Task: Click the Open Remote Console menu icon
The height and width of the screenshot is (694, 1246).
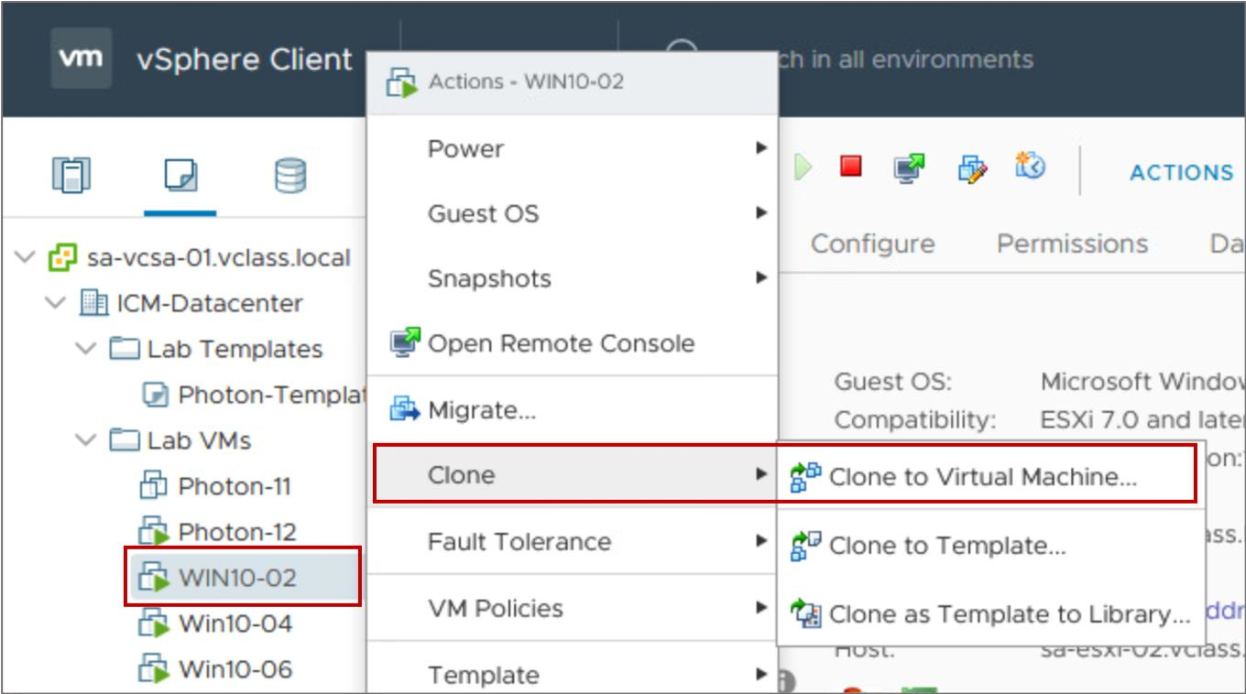Action: [x=405, y=342]
